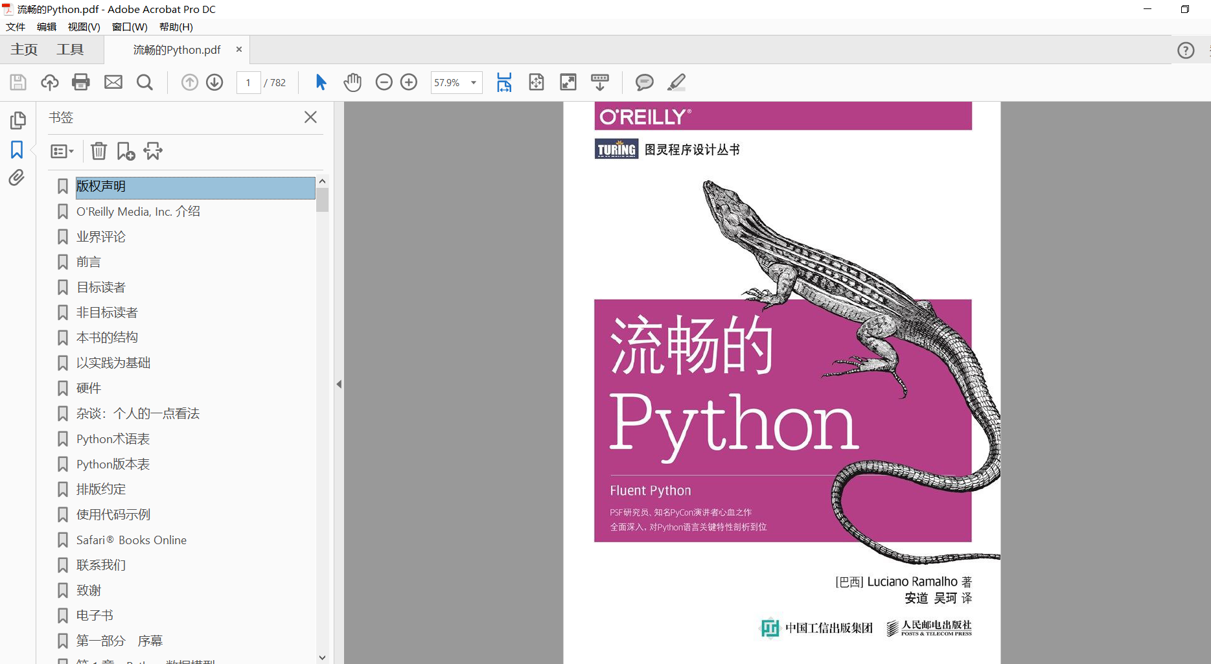Open bookmark options dropdown menu
This screenshot has width=1211, height=664.
point(62,151)
